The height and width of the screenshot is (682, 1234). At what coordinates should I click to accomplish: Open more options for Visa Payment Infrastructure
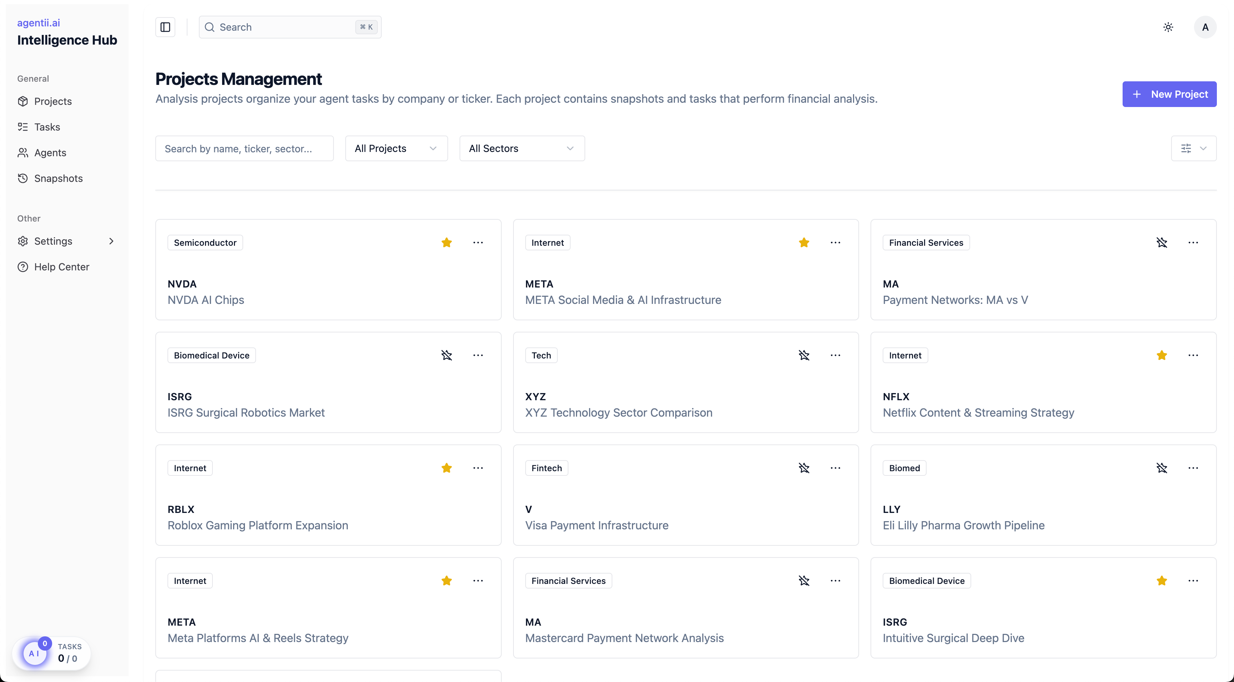[835, 468]
